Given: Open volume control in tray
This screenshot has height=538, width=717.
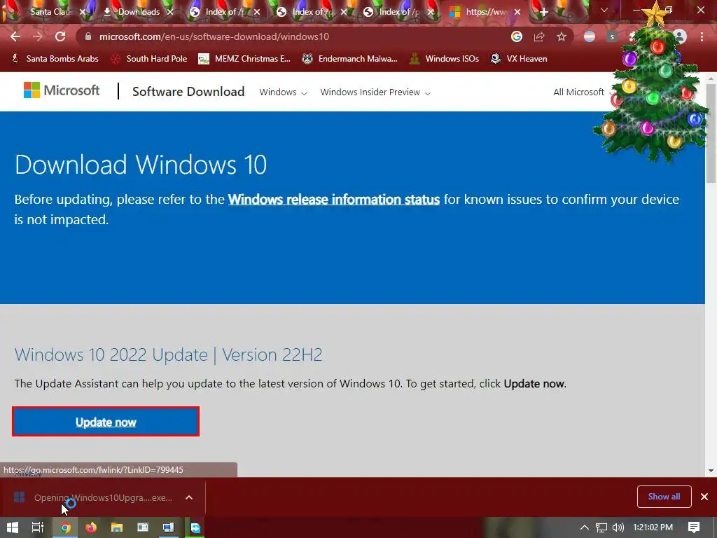Looking at the screenshot, I should 618,527.
